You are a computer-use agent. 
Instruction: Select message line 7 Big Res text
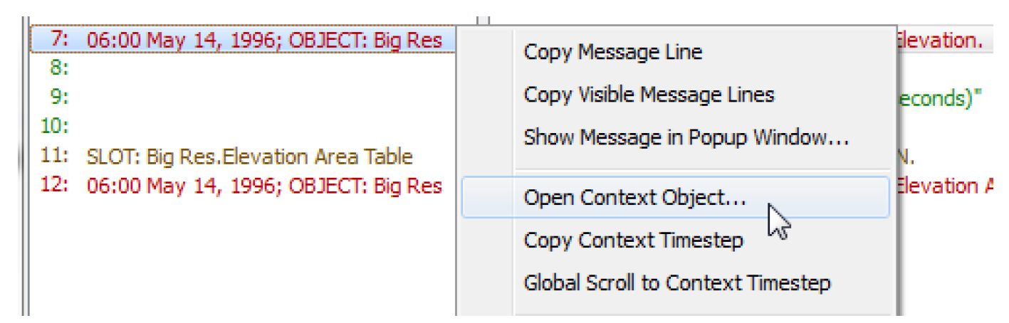[263, 40]
